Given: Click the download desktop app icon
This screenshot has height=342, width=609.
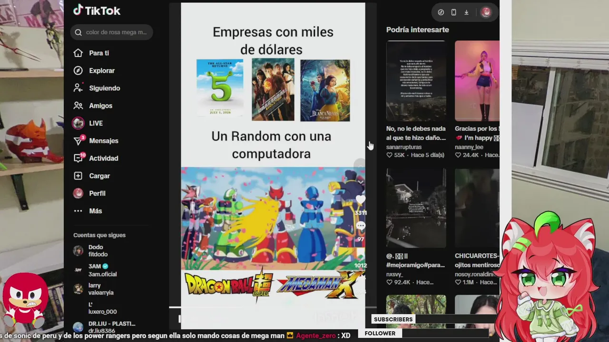Looking at the screenshot, I should 467,12.
